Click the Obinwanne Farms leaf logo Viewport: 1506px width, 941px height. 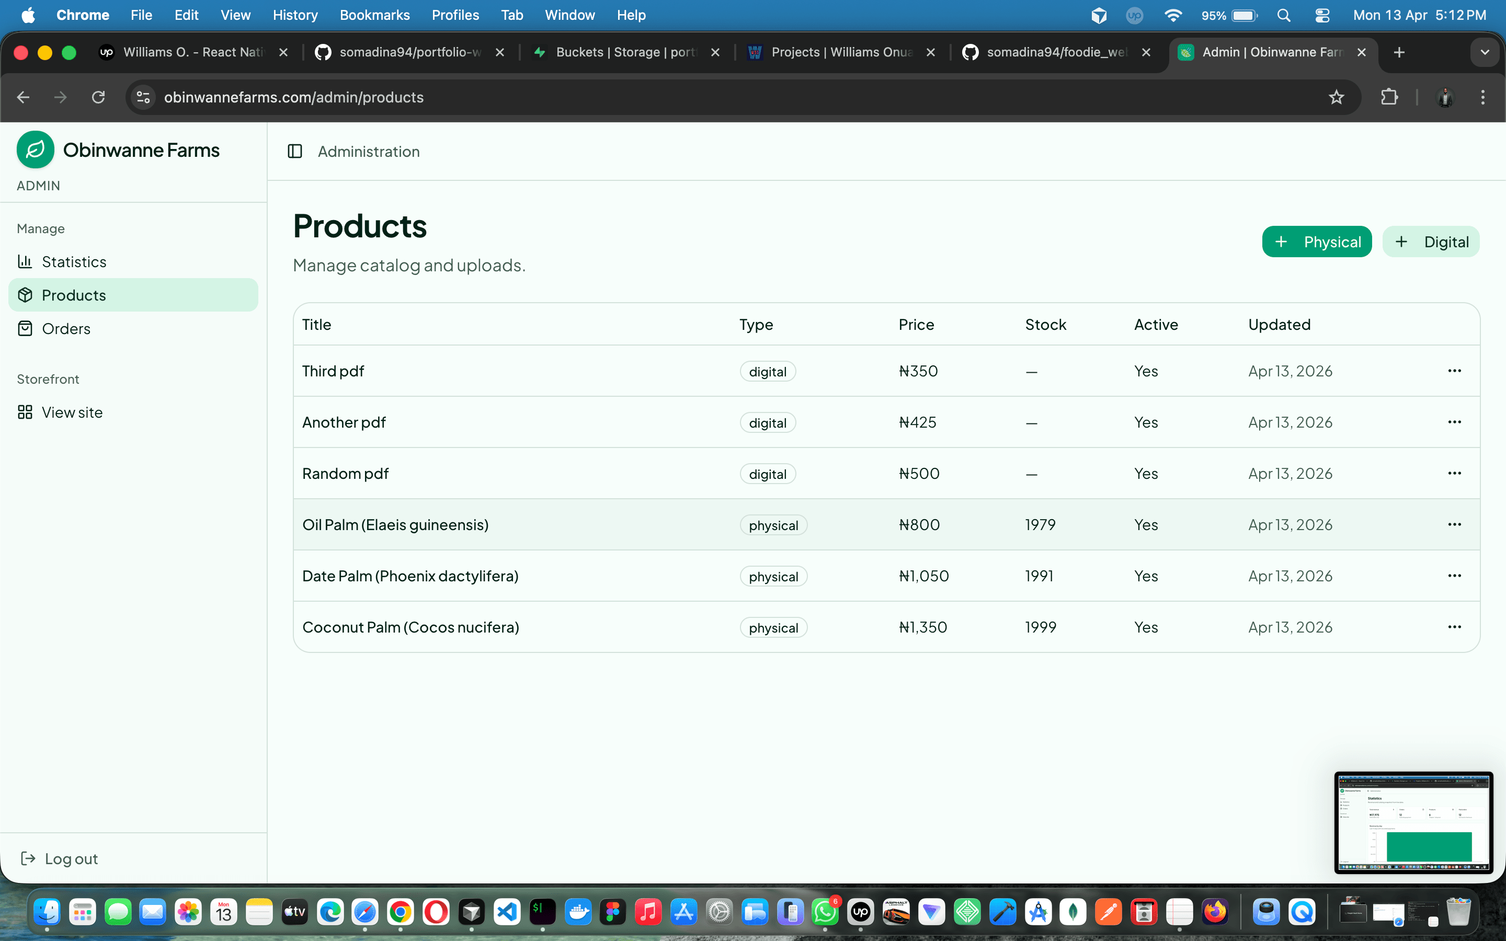point(35,150)
